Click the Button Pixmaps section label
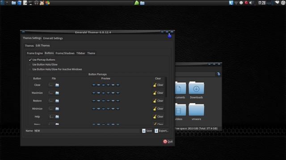 [x=97, y=74]
